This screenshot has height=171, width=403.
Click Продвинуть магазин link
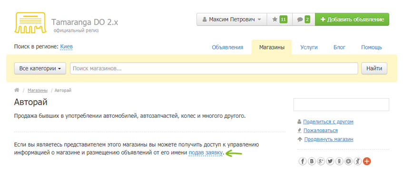click(x=329, y=139)
